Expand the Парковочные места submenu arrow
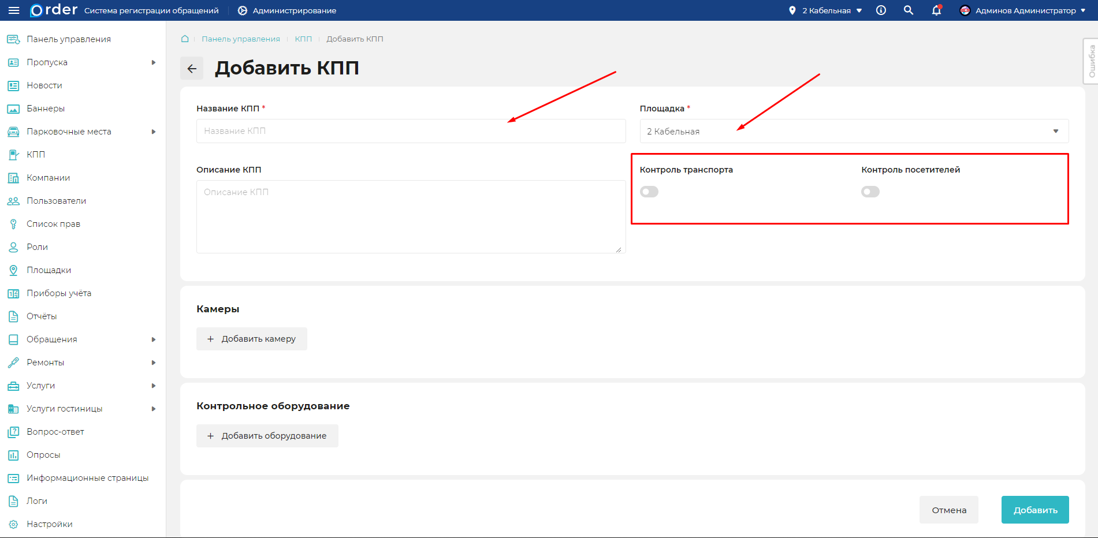Viewport: 1098px width, 538px height. pos(154,132)
